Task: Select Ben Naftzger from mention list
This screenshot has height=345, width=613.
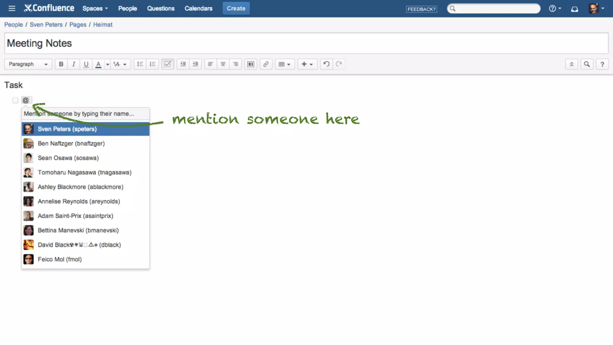Action: [x=71, y=143]
